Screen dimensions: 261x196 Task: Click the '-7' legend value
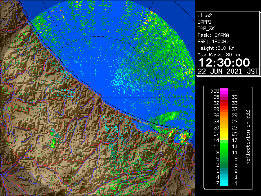click(216, 183)
